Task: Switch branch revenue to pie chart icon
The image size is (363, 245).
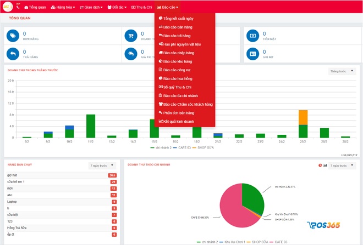Action: (x=320, y=166)
